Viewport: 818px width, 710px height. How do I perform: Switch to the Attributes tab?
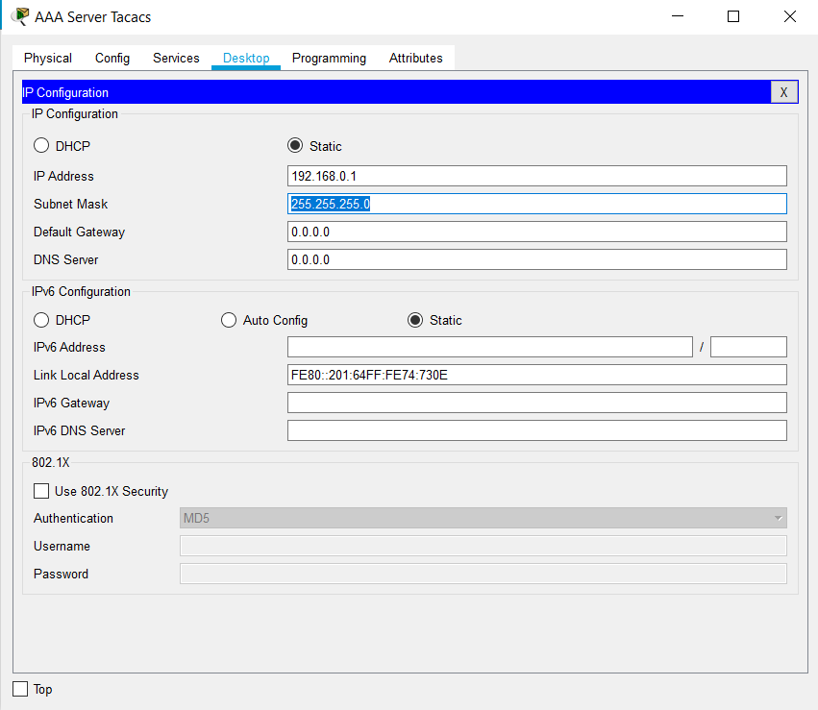tap(415, 58)
